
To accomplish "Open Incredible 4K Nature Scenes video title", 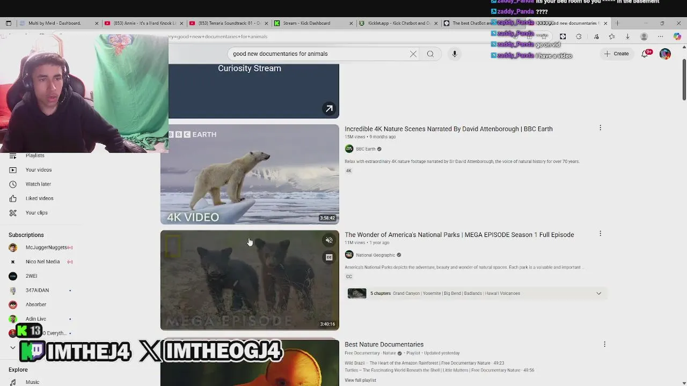I will (x=448, y=129).
